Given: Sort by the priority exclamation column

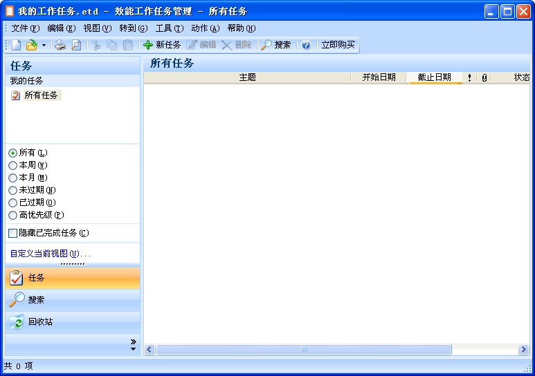Looking at the screenshot, I should (469, 77).
